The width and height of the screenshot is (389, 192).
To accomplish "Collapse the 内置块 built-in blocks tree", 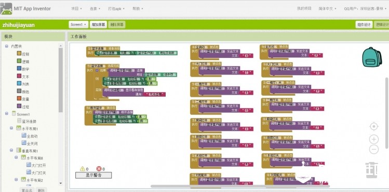I will [x=6, y=46].
